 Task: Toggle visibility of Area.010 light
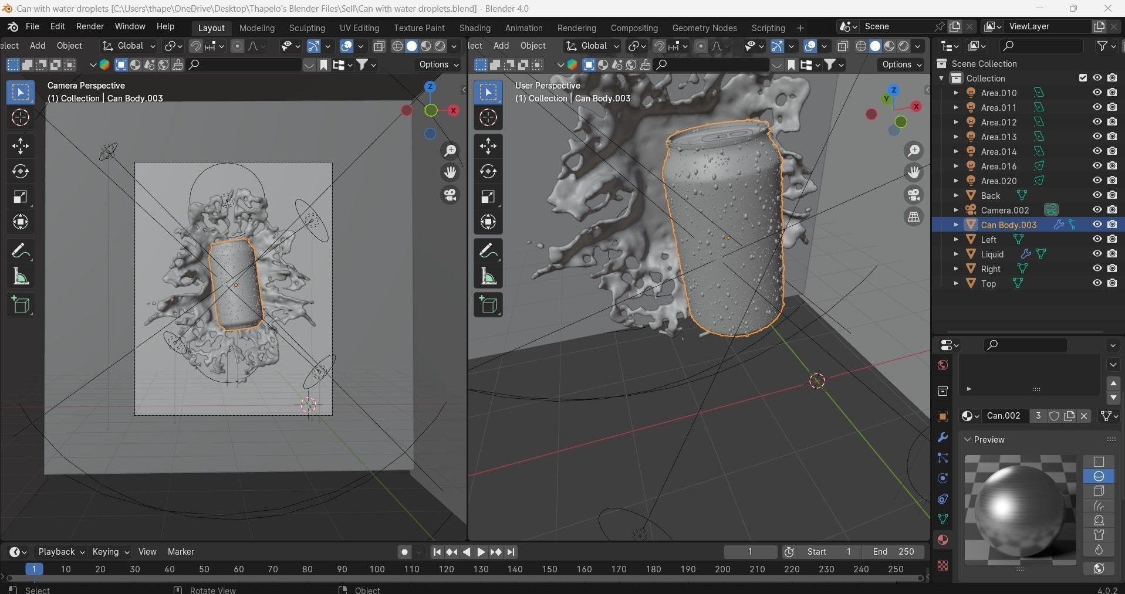point(1097,93)
